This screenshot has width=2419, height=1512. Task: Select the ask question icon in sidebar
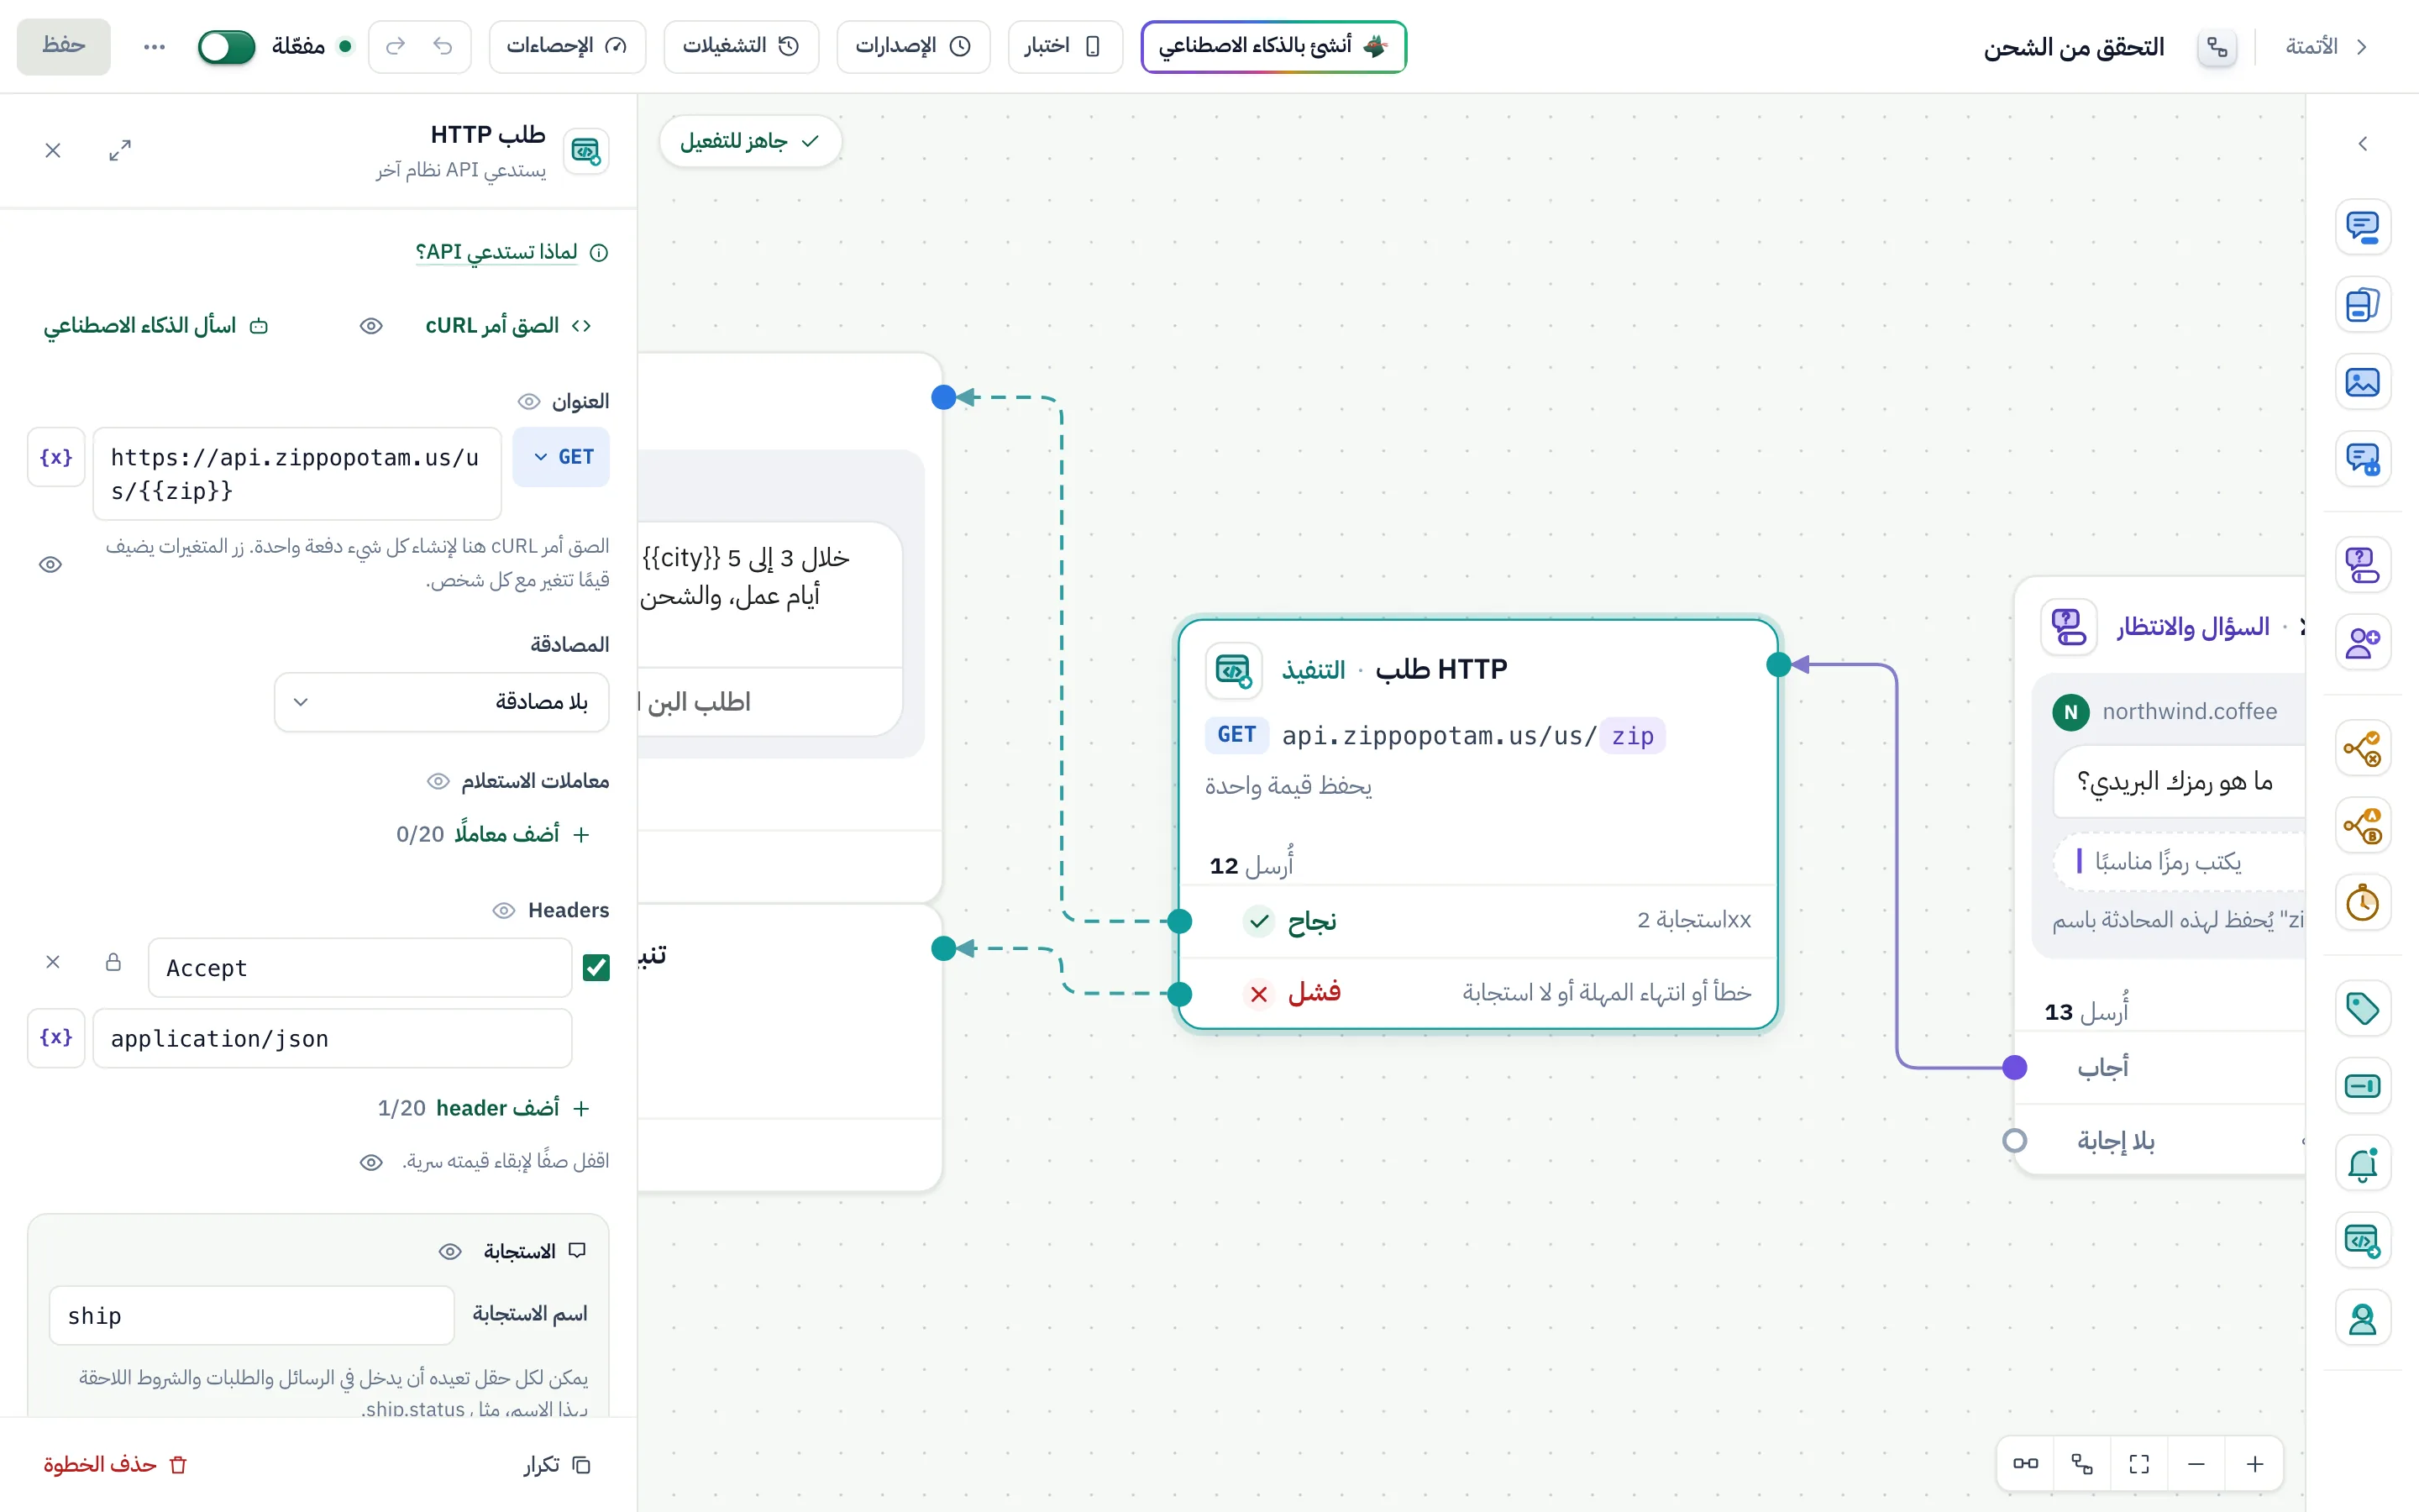point(2362,565)
